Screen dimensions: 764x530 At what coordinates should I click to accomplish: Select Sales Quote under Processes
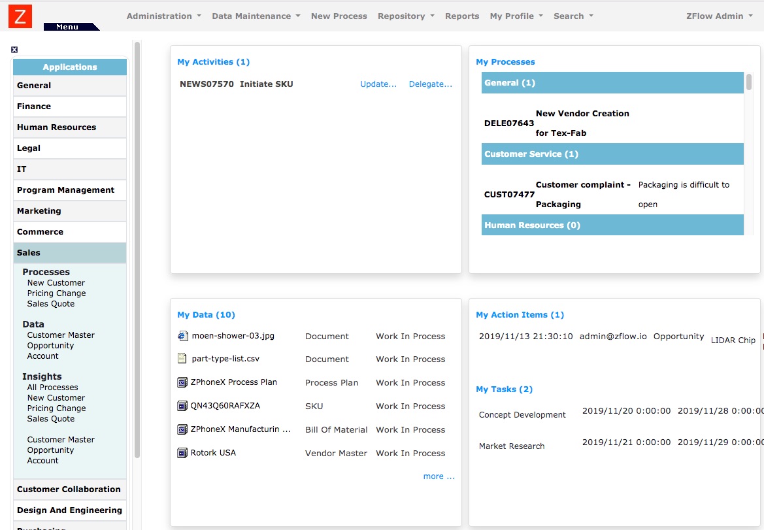click(52, 303)
